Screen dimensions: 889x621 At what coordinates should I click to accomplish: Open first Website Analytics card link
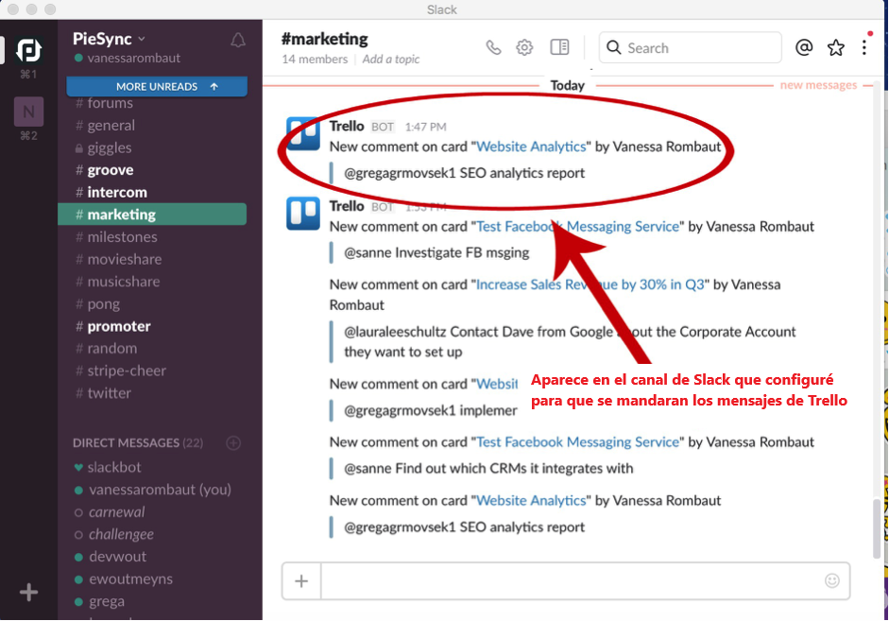[531, 147]
